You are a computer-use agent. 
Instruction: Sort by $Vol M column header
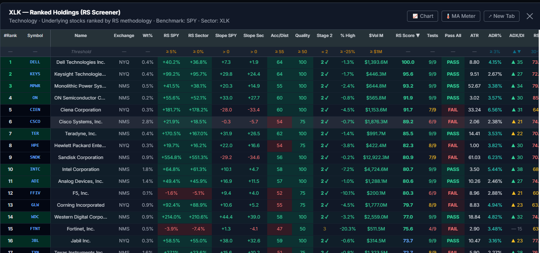(376, 36)
